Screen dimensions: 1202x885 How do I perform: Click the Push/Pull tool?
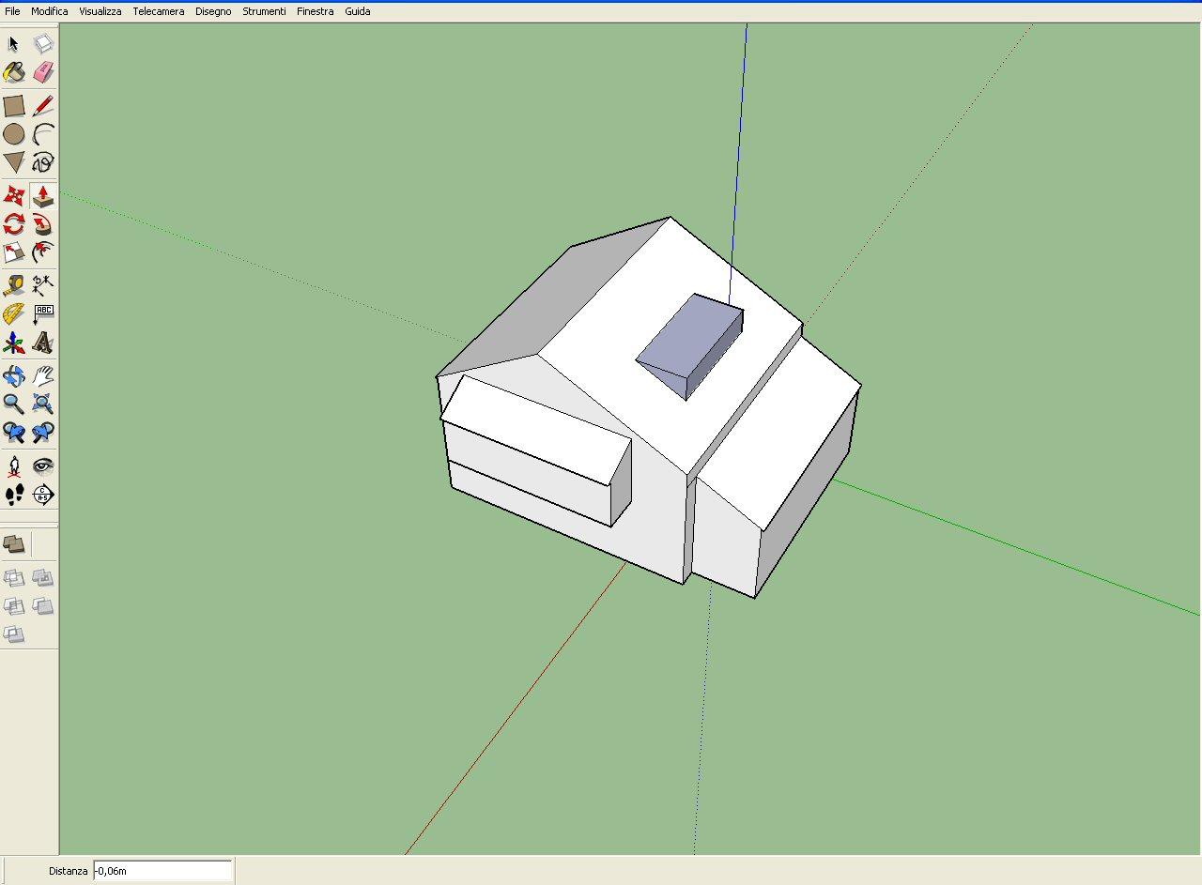tap(43, 196)
